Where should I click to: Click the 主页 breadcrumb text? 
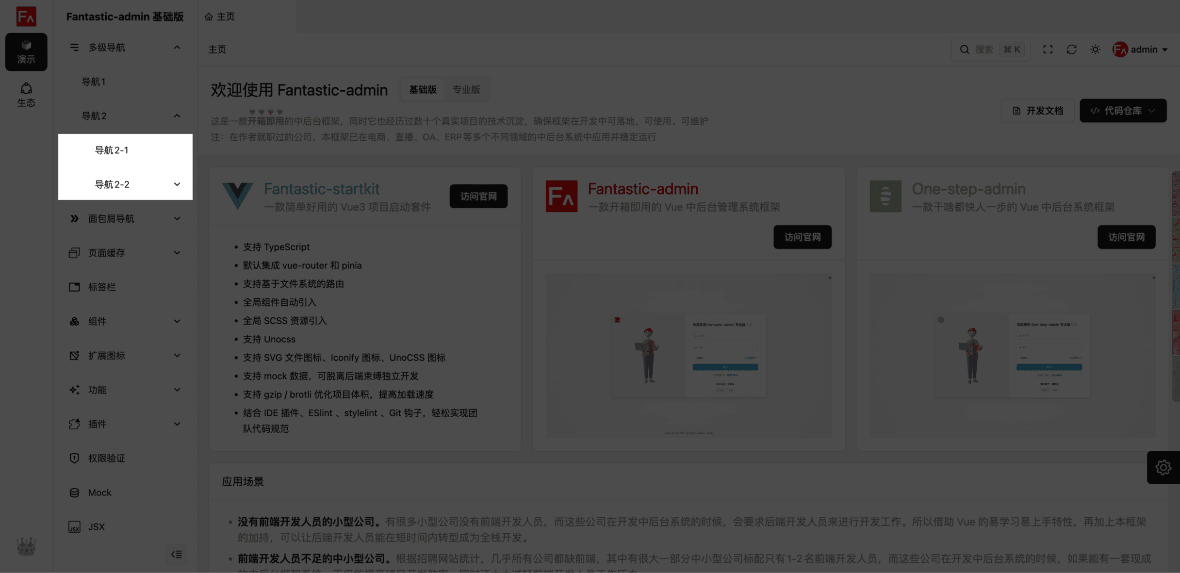tap(217, 49)
